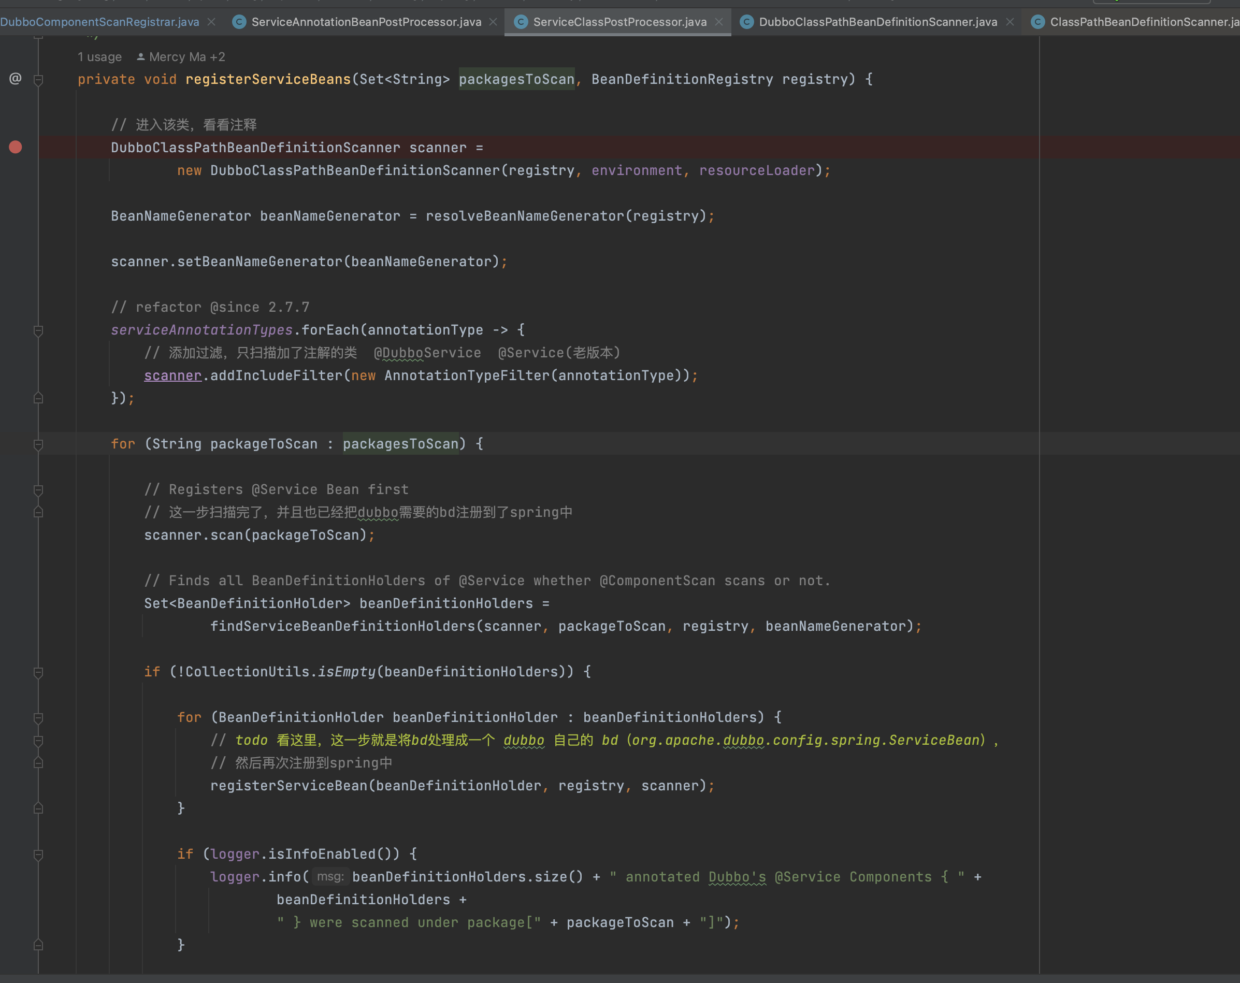
Task: Click class icon on ClassPathBeanDefinitionScanner tab
Action: 1037,22
